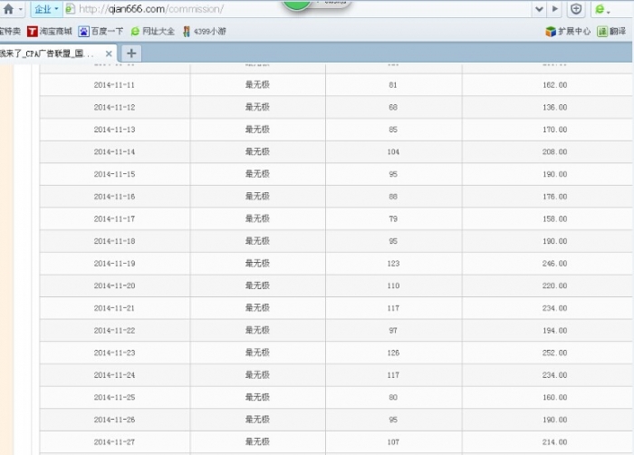This screenshot has height=455, width=634.
Task: Click the cube icon of 扩展中心
Action: (551, 31)
